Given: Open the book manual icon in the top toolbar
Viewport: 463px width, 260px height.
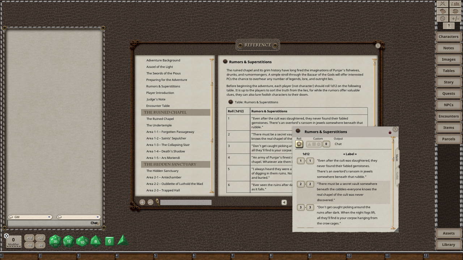Looking at the screenshot, I should pos(443,11).
